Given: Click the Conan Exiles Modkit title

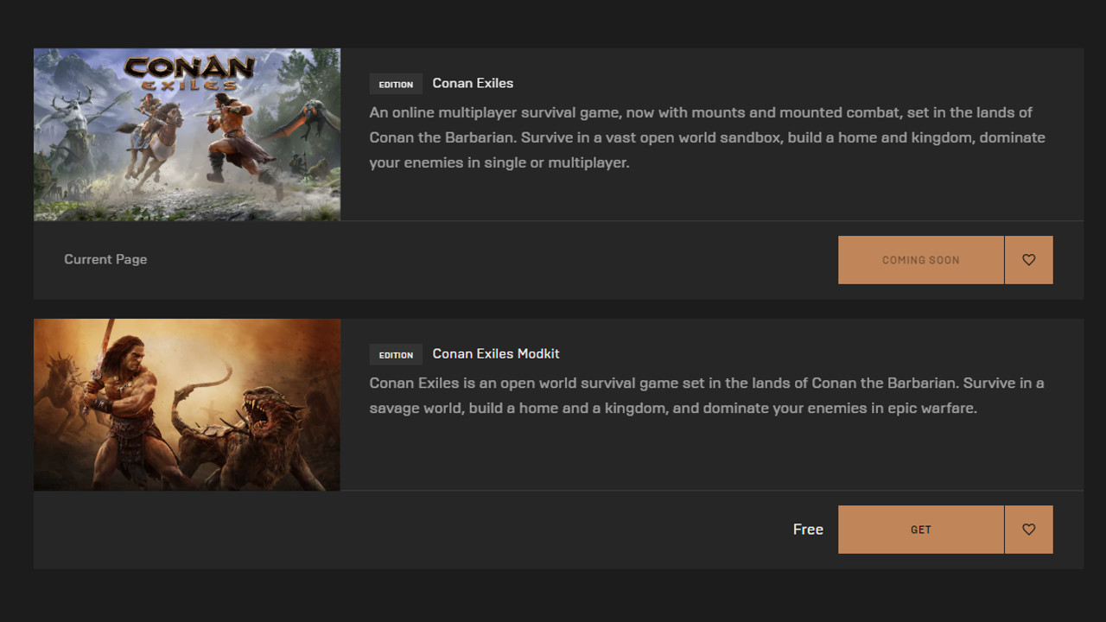Looking at the screenshot, I should pos(496,354).
